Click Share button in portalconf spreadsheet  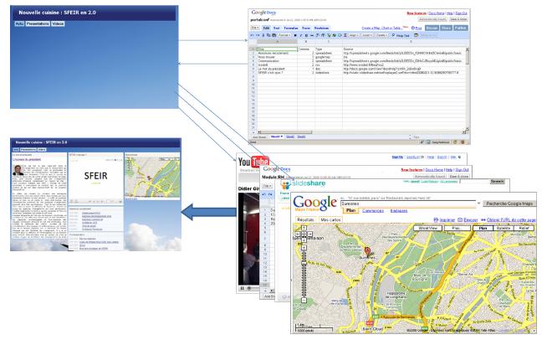click(x=446, y=28)
